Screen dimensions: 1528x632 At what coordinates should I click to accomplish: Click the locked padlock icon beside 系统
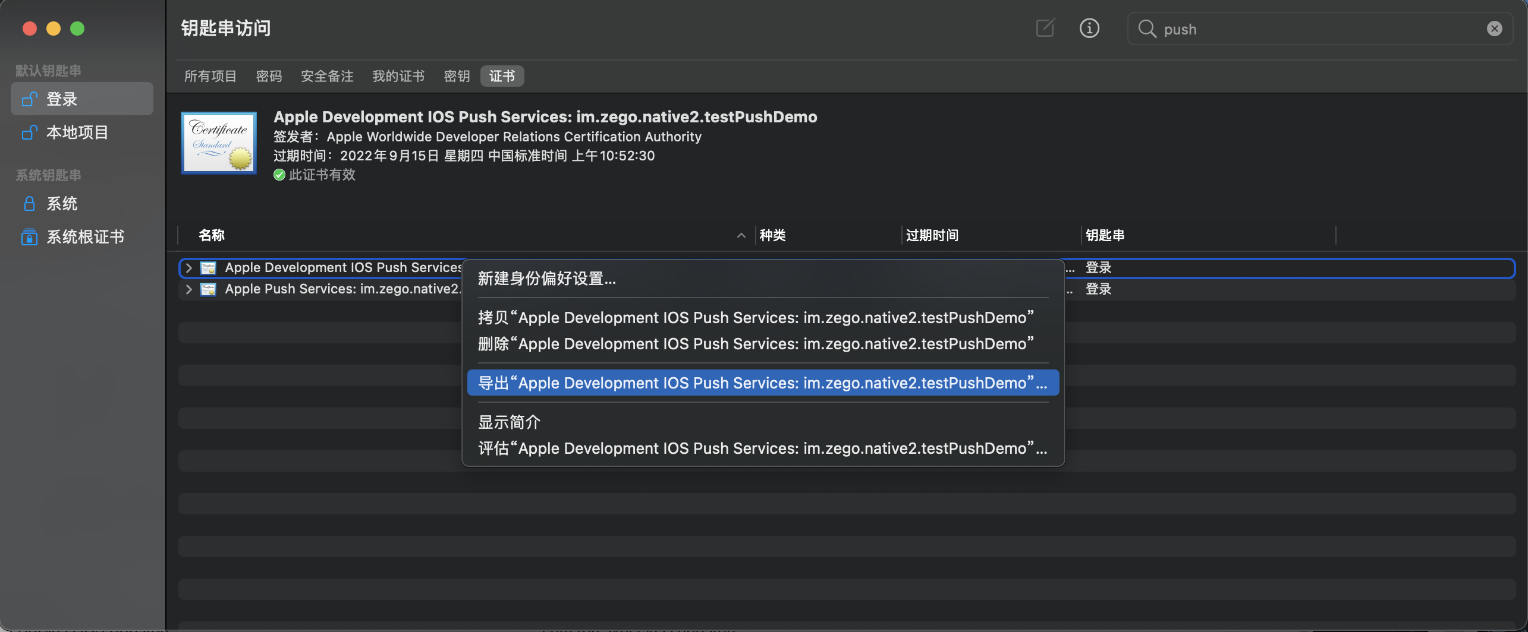(29, 203)
